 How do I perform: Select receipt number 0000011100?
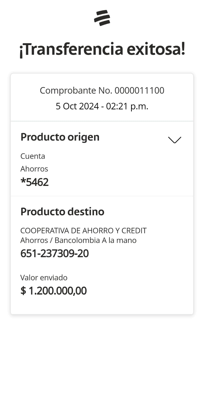pos(139,90)
